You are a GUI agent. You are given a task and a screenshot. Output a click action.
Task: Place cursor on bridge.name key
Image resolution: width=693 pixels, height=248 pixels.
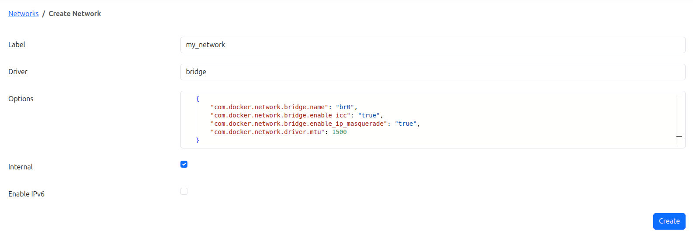point(269,107)
